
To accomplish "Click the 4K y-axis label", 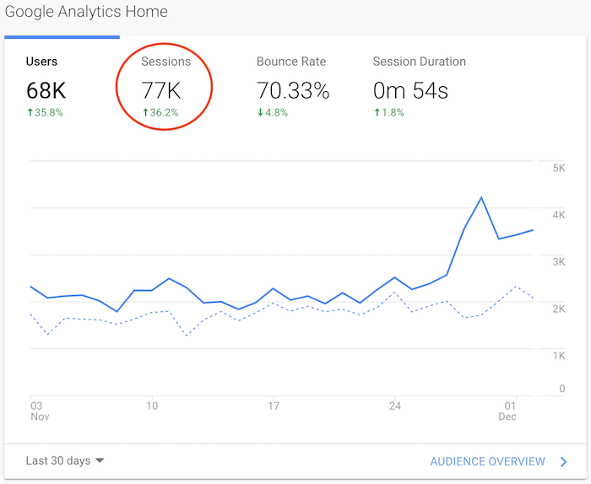I will coord(559,215).
